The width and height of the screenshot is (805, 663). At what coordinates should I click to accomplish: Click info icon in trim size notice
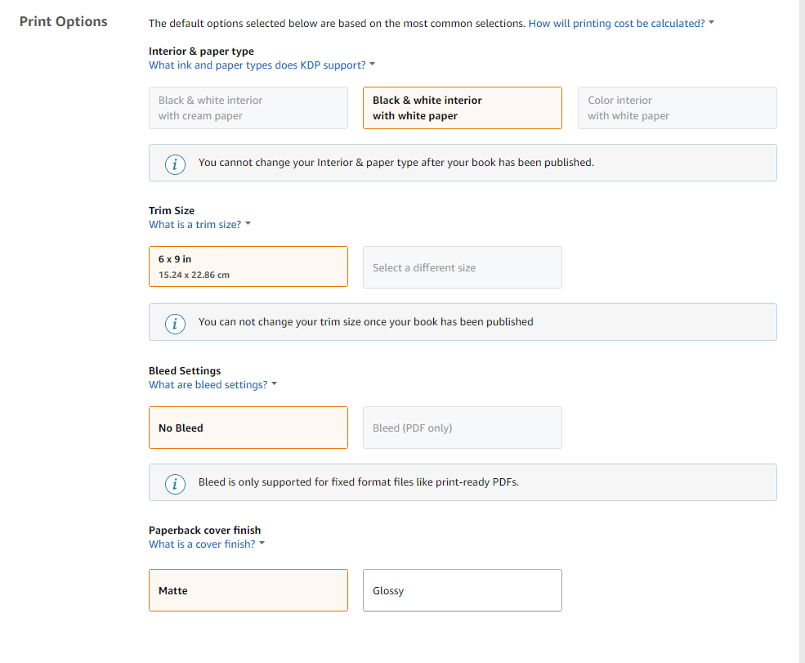point(174,323)
